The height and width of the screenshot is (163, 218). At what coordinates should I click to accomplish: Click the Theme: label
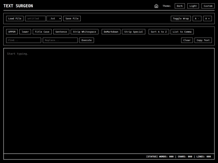click(x=167, y=6)
